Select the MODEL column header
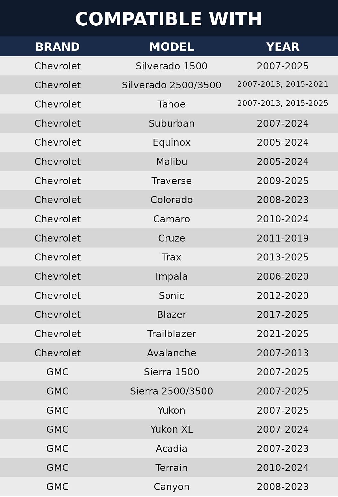Image resolution: width=338 pixels, height=497 pixels. tap(171, 47)
